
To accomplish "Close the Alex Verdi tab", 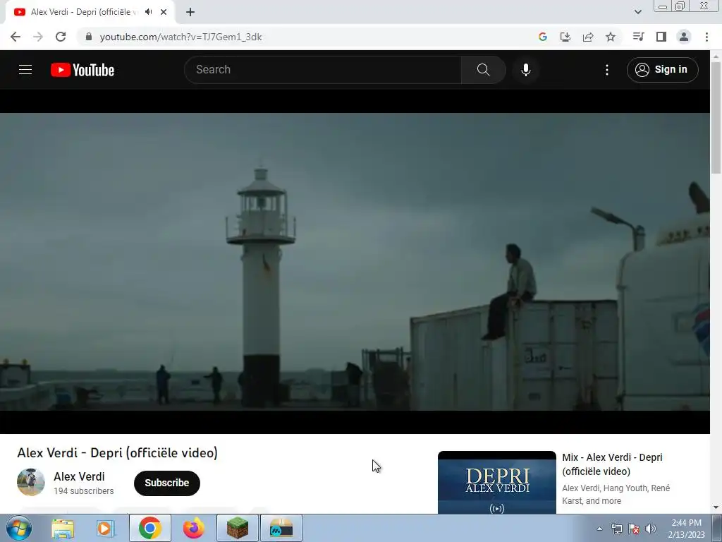I will tap(164, 12).
